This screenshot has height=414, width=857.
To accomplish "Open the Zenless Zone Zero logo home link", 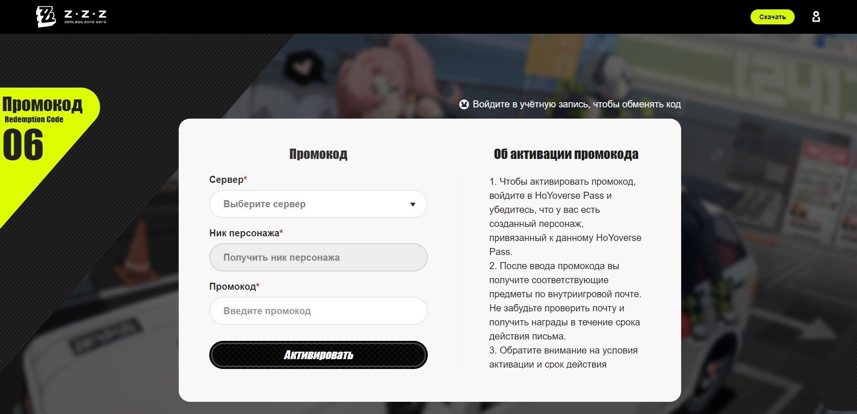I will pos(71,17).
